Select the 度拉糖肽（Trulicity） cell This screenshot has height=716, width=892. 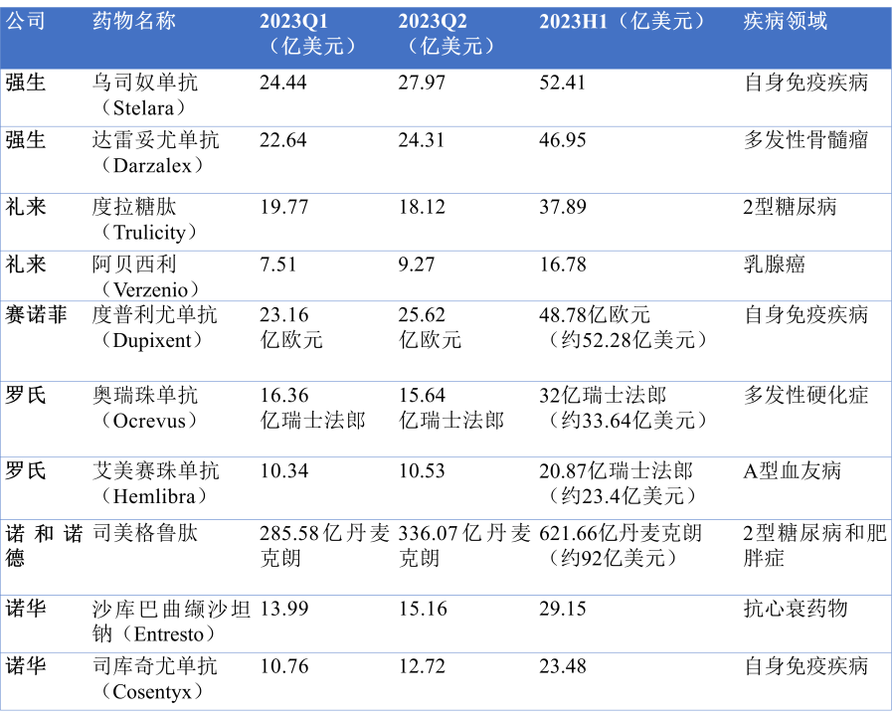tap(145, 220)
